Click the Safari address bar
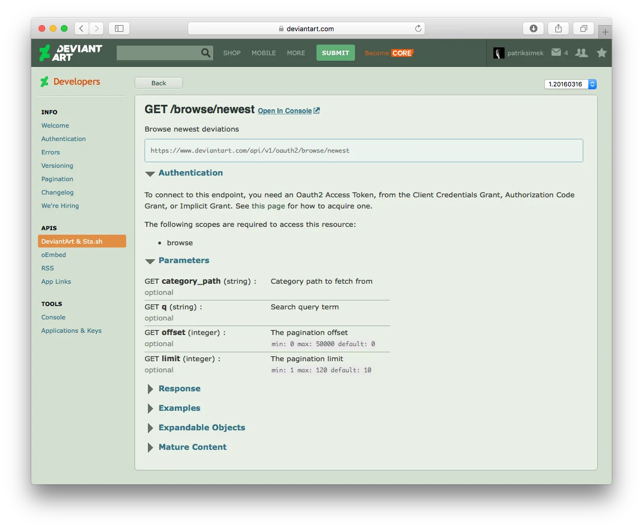643x529 pixels. coord(306,28)
